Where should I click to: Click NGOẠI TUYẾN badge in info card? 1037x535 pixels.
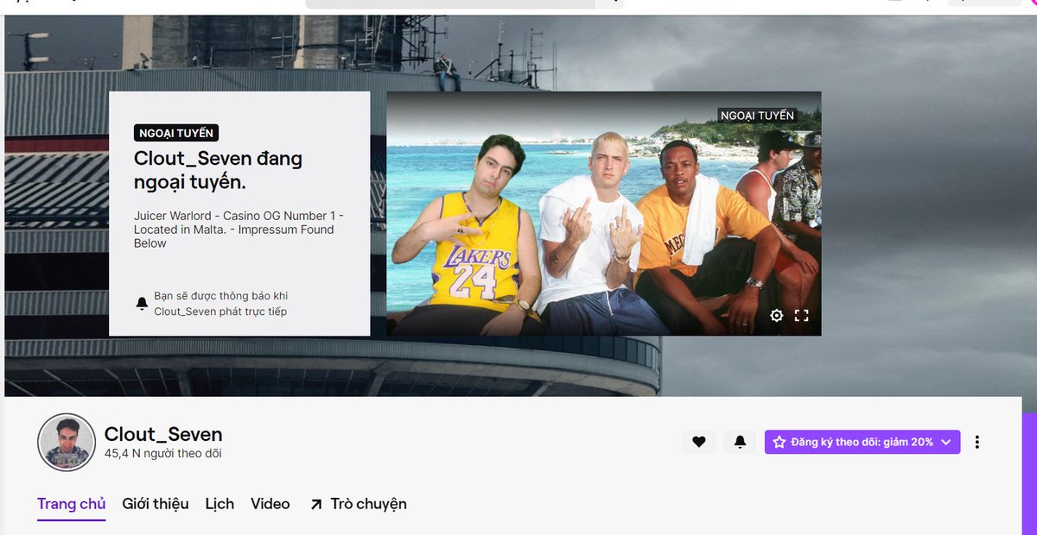[x=176, y=133]
